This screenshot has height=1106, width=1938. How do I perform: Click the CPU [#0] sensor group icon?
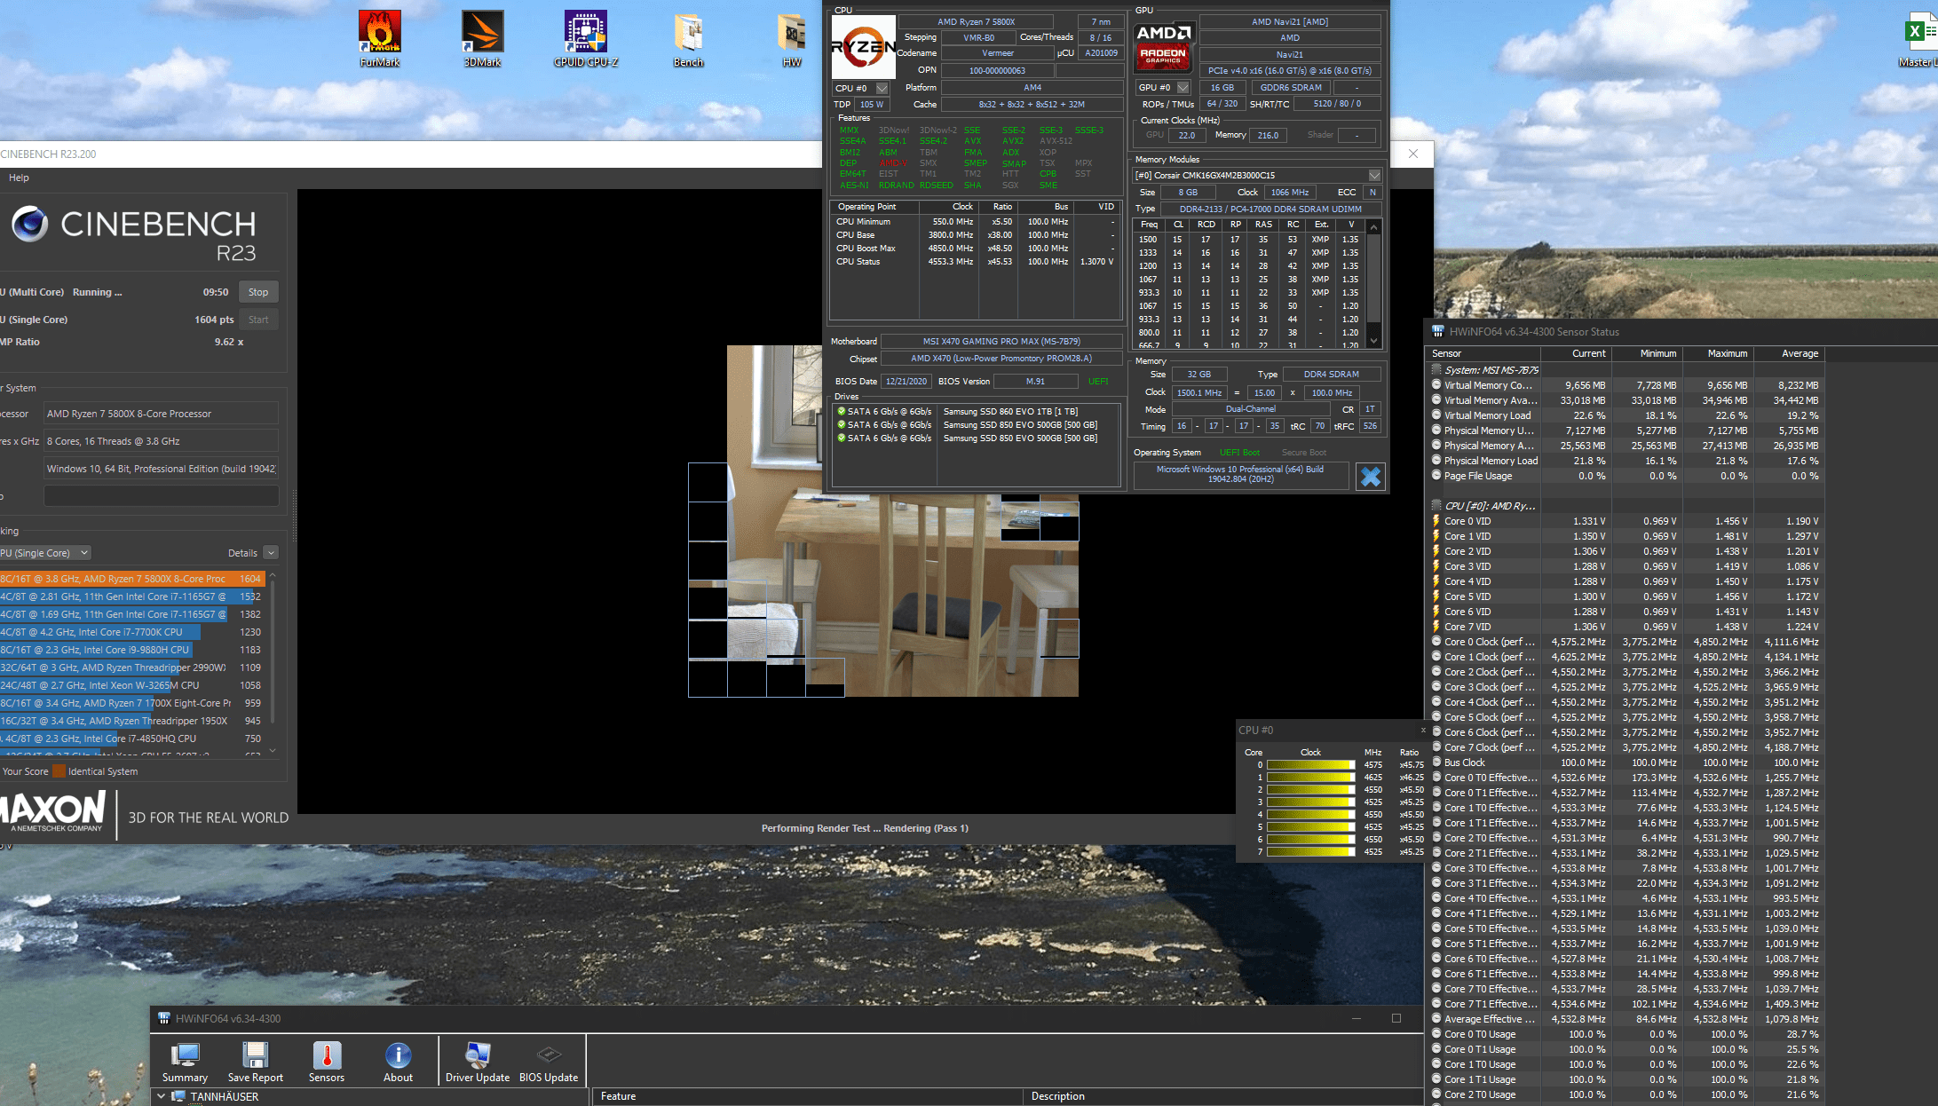tap(1436, 506)
